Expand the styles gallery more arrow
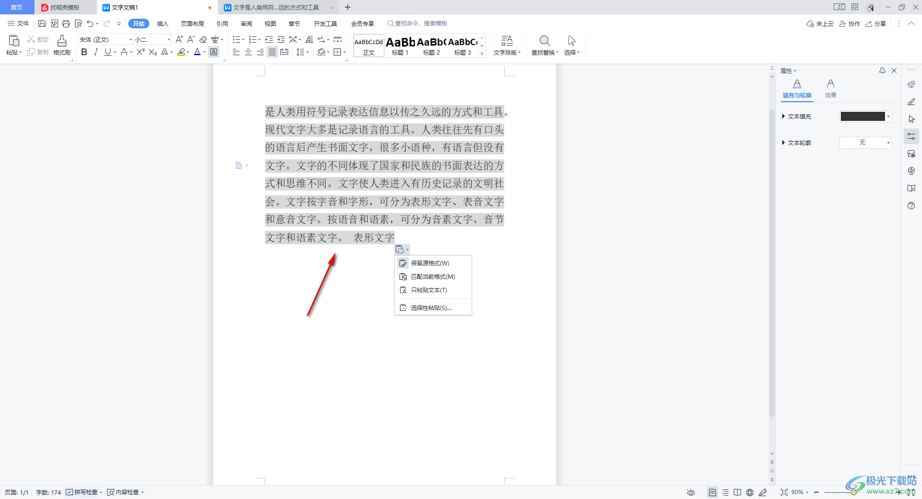Screen dimensions: 922x499 [x=482, y=54]
